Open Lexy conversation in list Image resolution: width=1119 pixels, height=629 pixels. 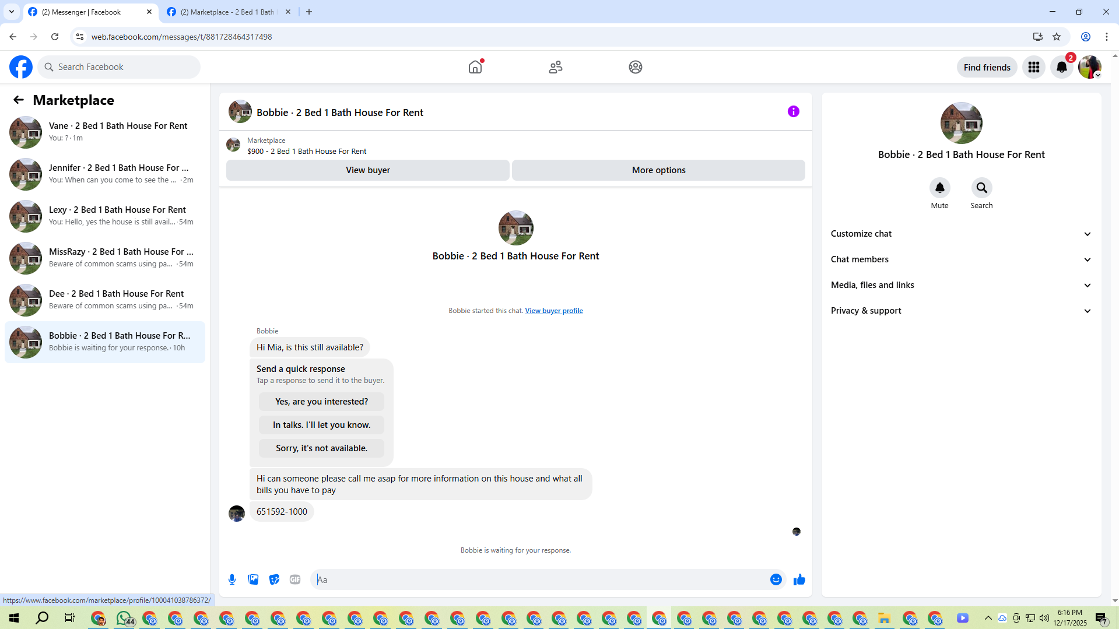click(105, 216)
